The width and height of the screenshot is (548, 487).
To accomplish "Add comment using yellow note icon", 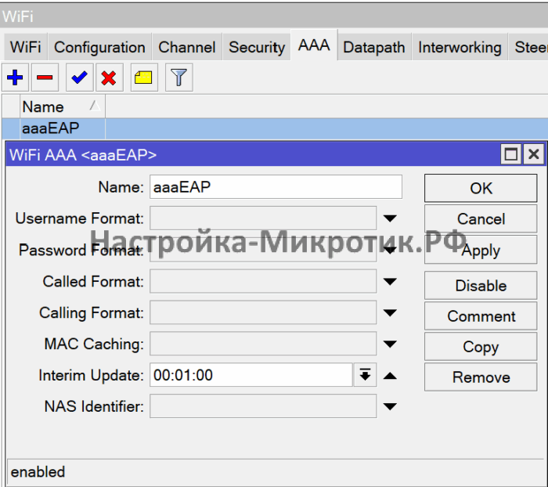I will 143,78.
